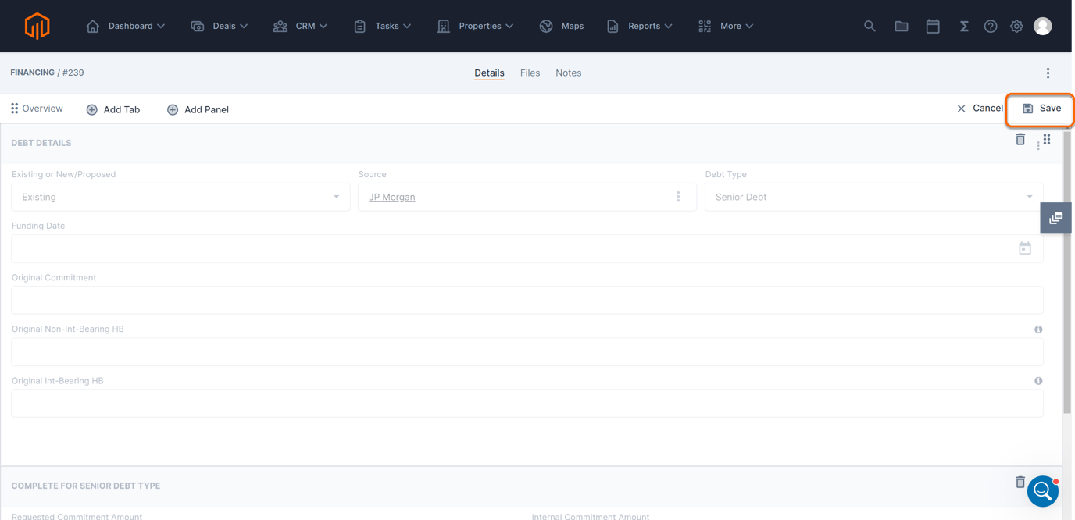Click COMPLETE FOR SENIOR DEBT TYPE heading
Image resolution: width=1075 pixels, height=520 pixels.
pyautogui.click(x=86, y=486)
